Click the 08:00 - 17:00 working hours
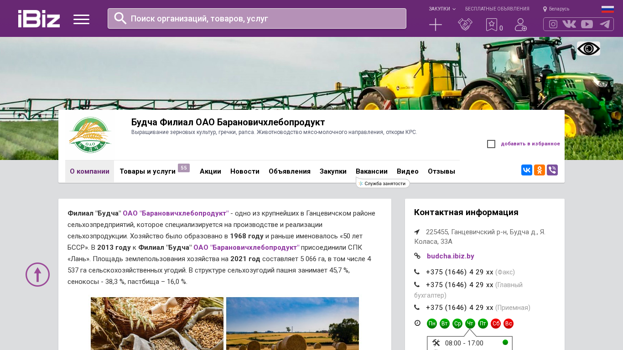623x350 pixels. click(464, 343)
